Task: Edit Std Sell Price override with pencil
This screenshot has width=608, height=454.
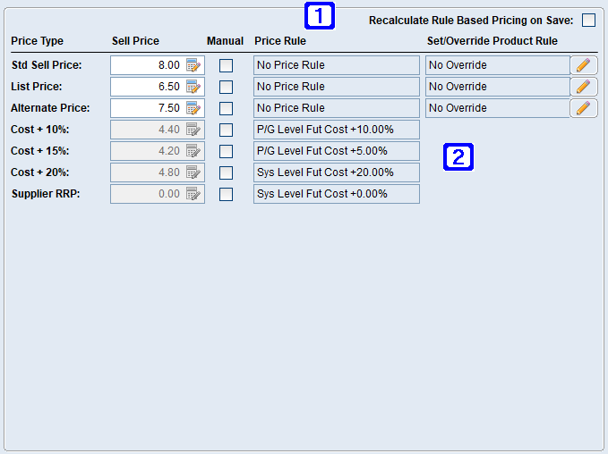Action: (583, 65)
